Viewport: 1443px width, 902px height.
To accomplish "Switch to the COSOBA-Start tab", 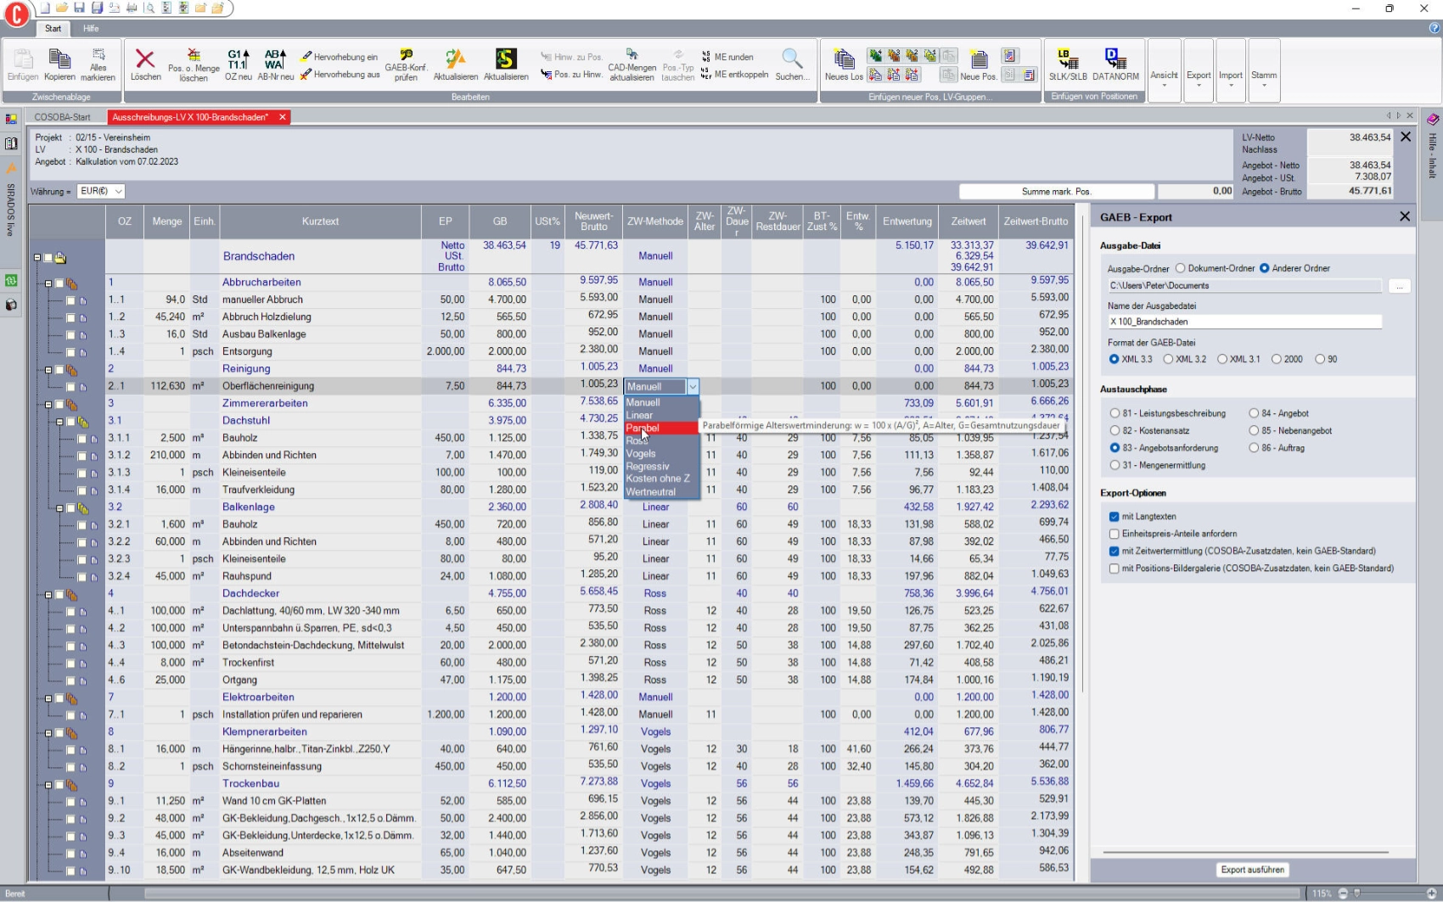I will [62, 117].
